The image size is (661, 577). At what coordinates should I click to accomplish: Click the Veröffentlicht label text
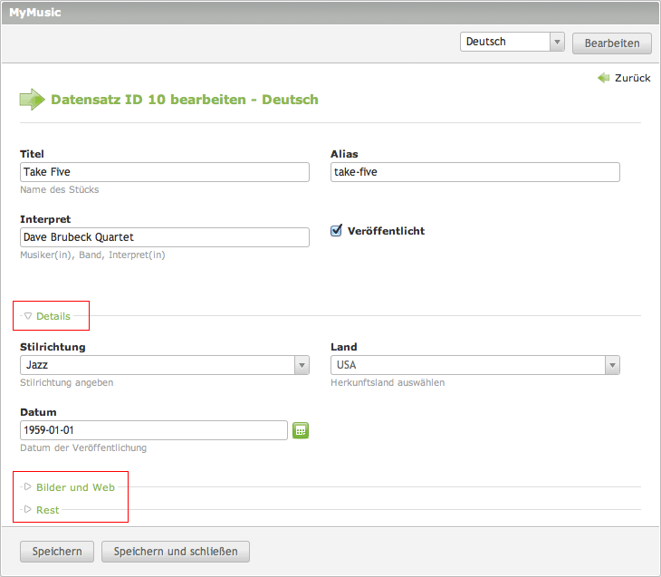click(x=386, y=231)
